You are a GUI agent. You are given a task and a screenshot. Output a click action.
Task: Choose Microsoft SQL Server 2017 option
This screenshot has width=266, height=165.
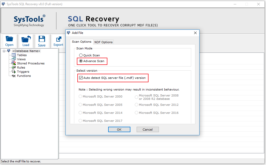[80, 121]
